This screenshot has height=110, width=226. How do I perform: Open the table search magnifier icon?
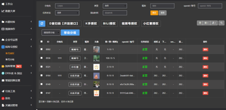click(221, 23)
